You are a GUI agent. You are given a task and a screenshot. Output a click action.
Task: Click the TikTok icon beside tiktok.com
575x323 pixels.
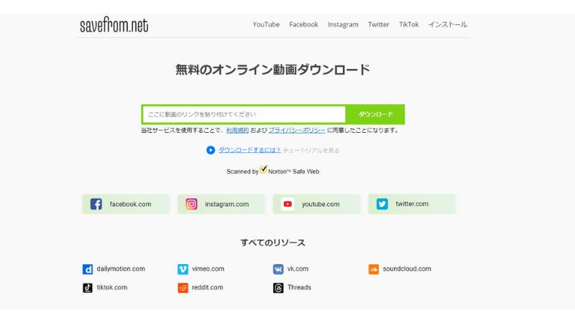coord(88,288)
